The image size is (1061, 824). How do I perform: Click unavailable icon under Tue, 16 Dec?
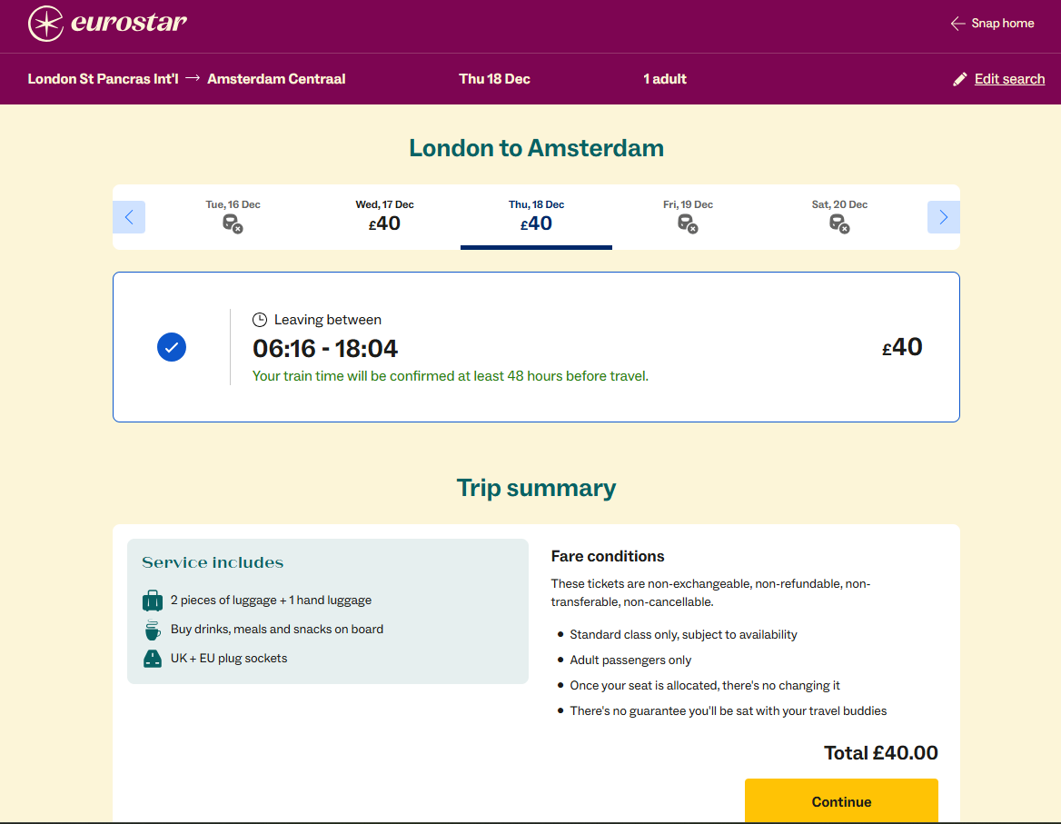coord(233,223)
